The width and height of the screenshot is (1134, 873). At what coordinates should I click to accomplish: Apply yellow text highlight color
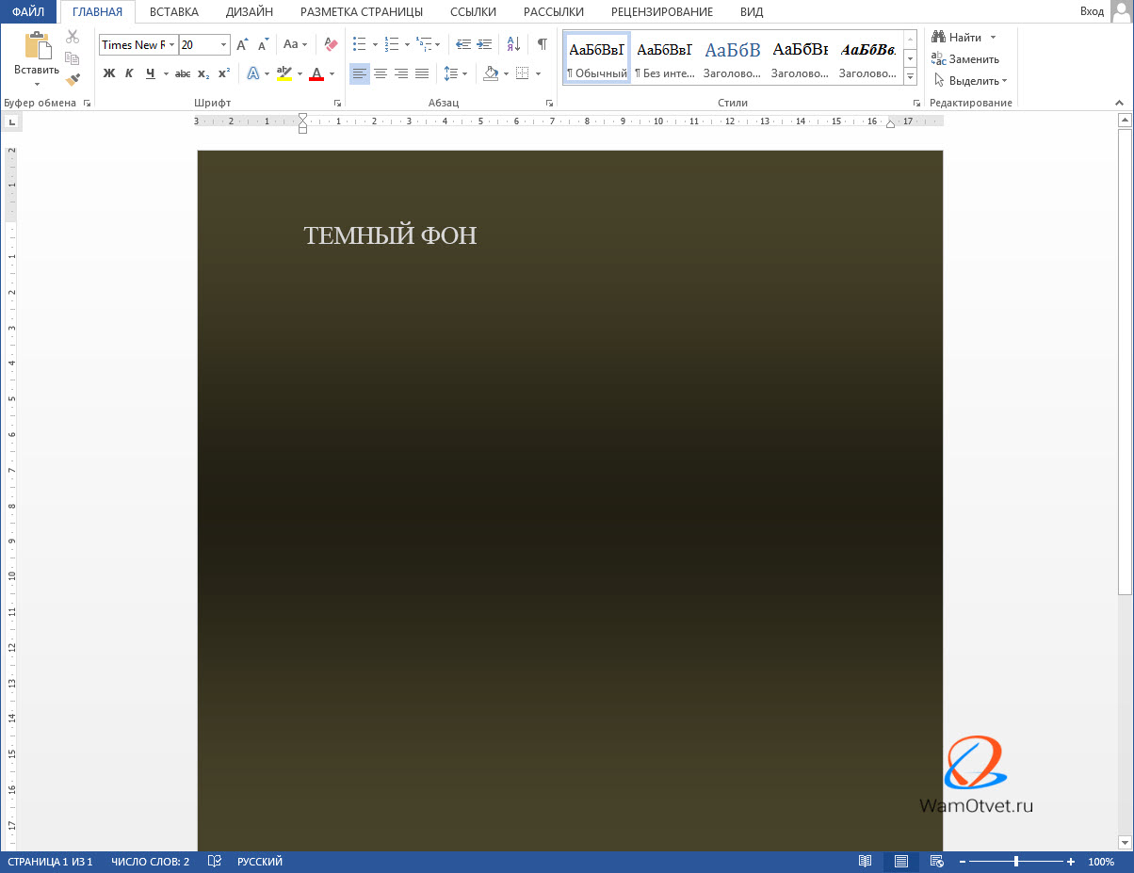(x=283, y=73)
